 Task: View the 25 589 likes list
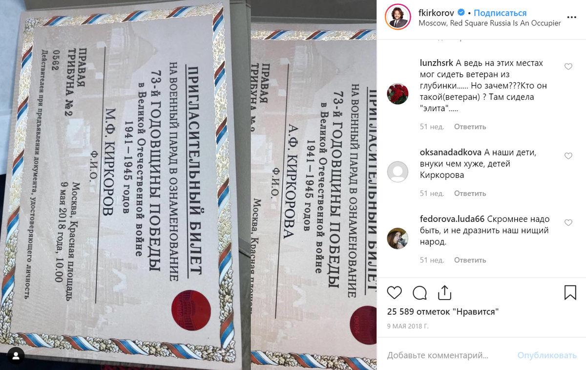click(x=443, y=311)
